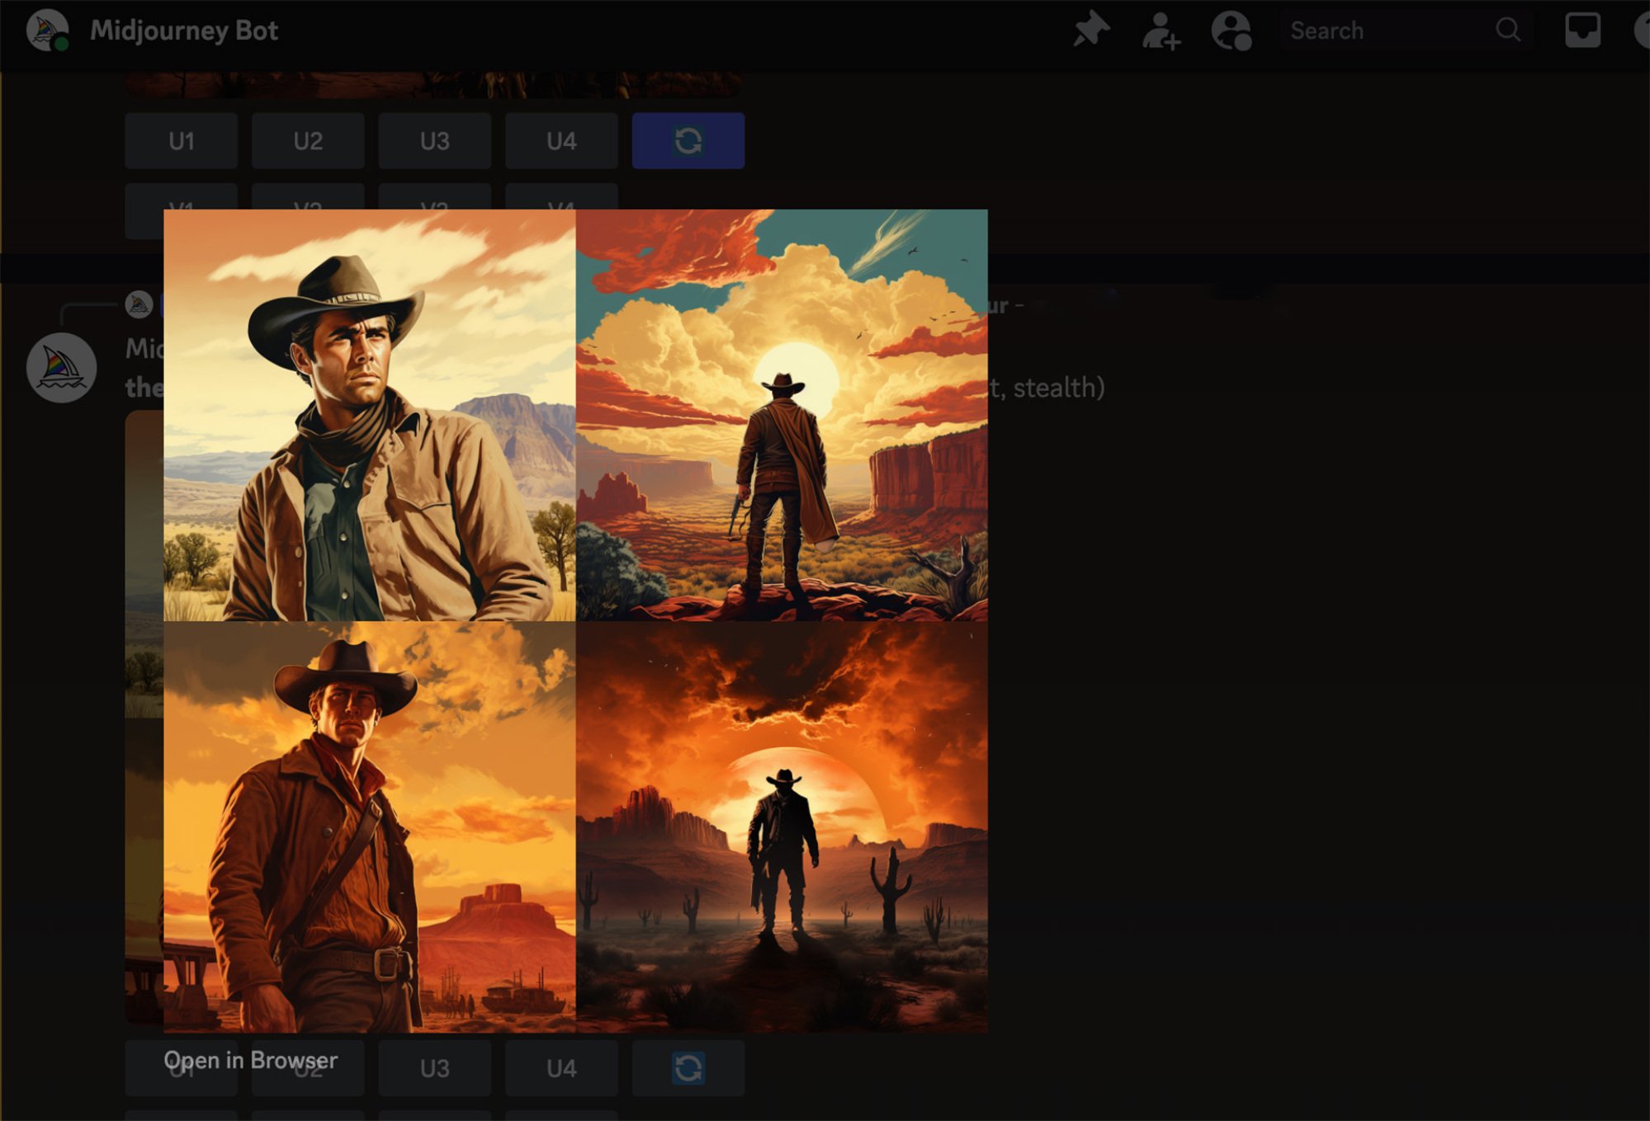Choose the upper U4 upscale button
Image resolution: width=1650 pixels, height=1121 pixels.
click(561, 141)
